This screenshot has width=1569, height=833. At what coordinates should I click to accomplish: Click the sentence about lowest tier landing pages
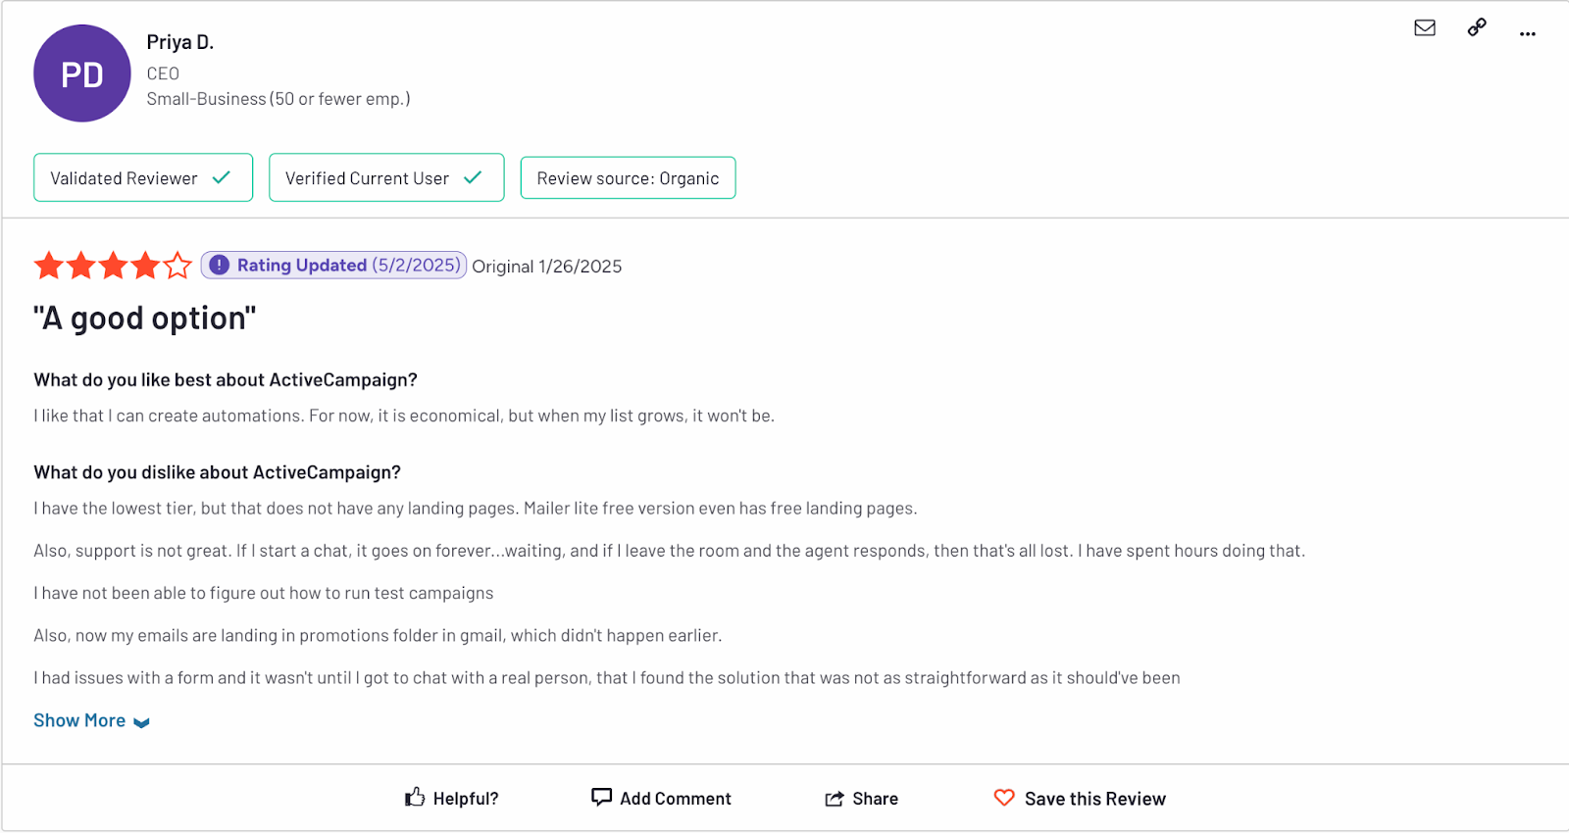(476, 509)
